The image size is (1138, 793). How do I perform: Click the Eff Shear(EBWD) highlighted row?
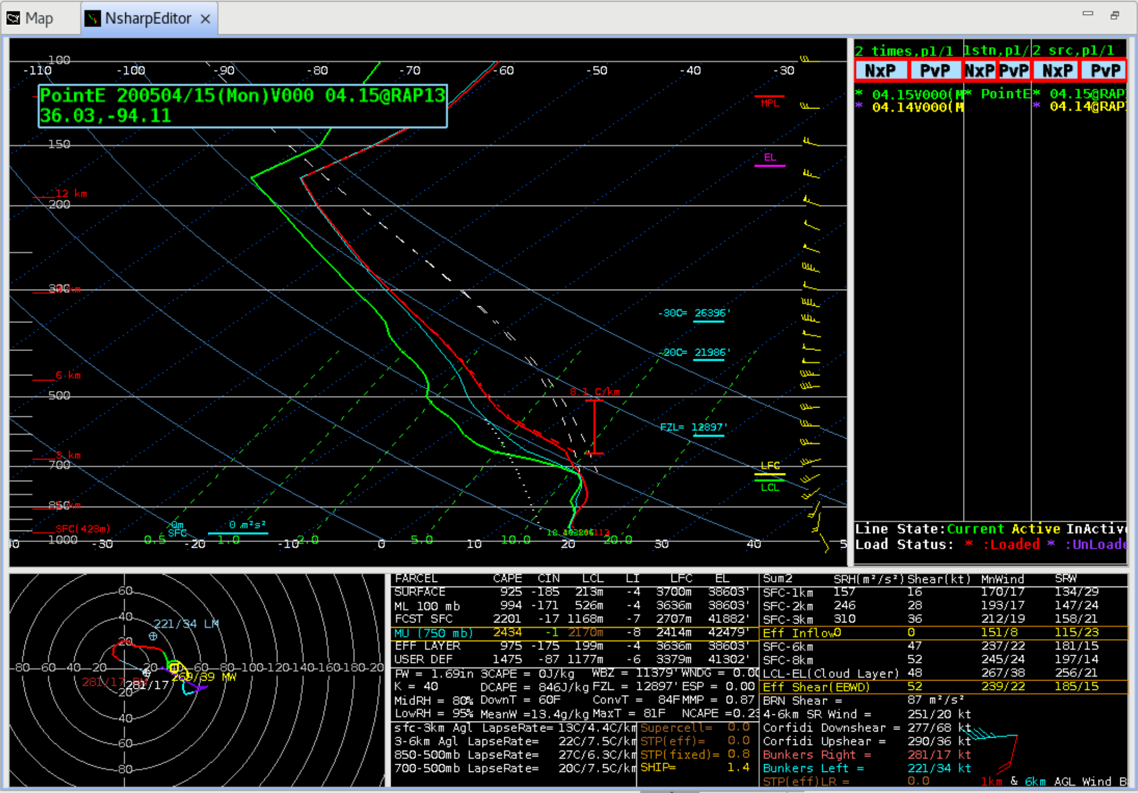pos(944,687)
